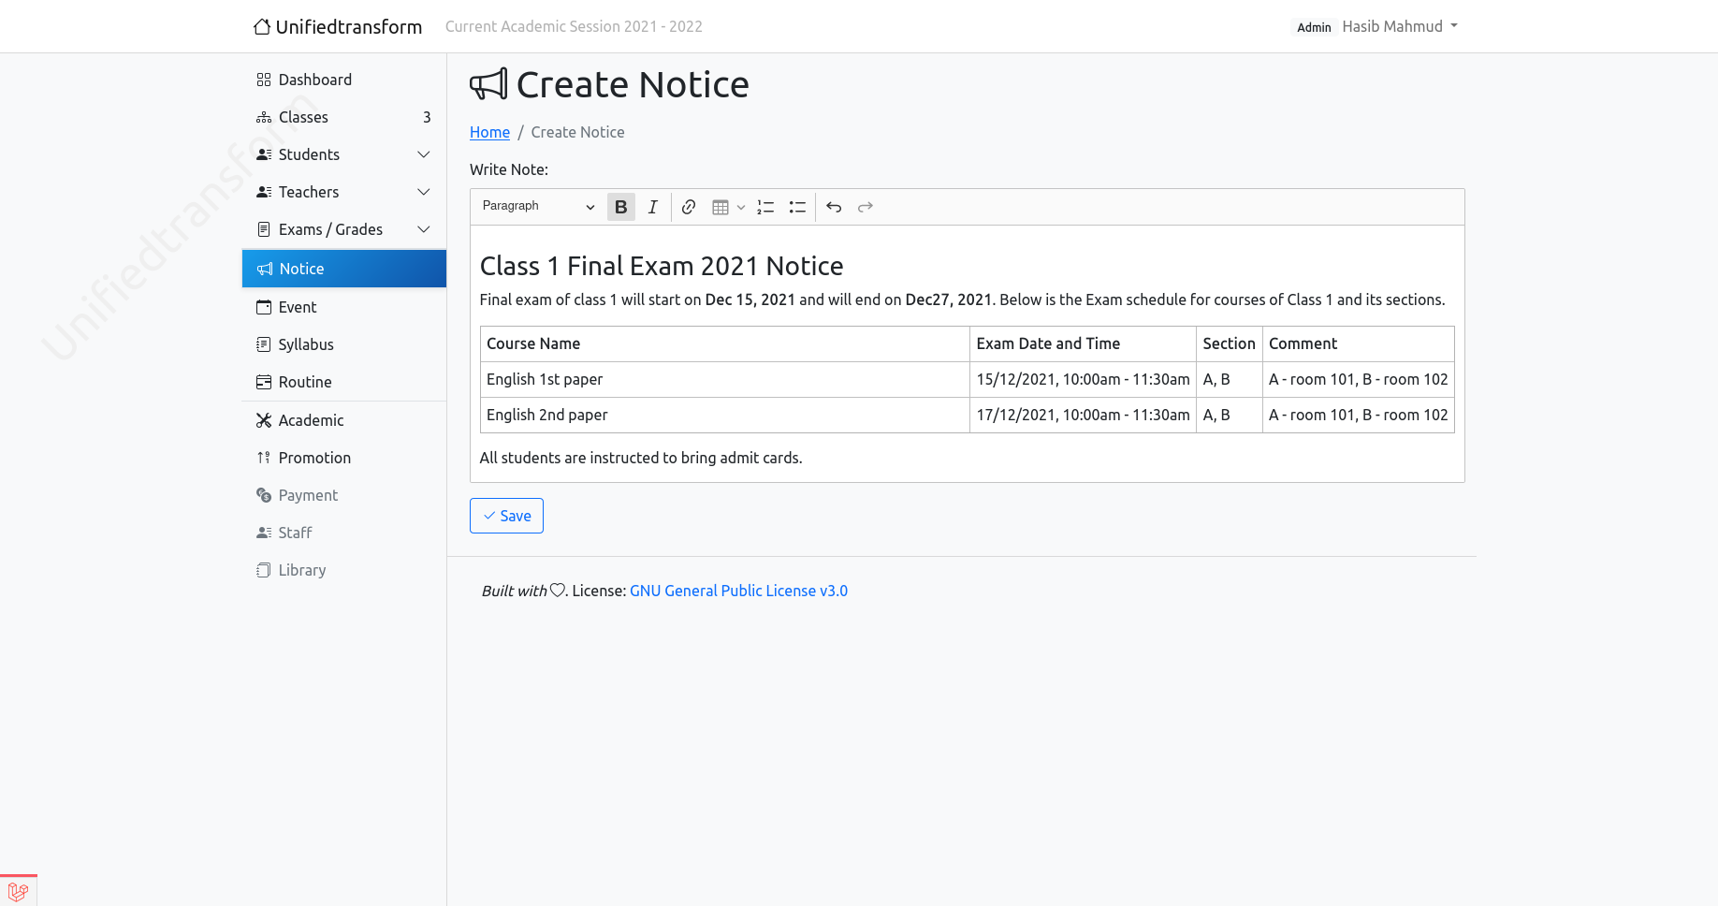The image size is (1718, 906).
Task: Click the heart icon in the footer
Action: tap(557, 590)
